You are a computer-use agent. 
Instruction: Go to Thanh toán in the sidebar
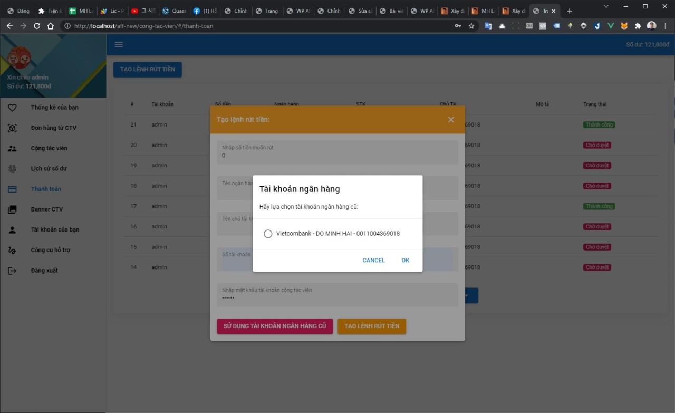pyautogui.click(x=46, y=189)
